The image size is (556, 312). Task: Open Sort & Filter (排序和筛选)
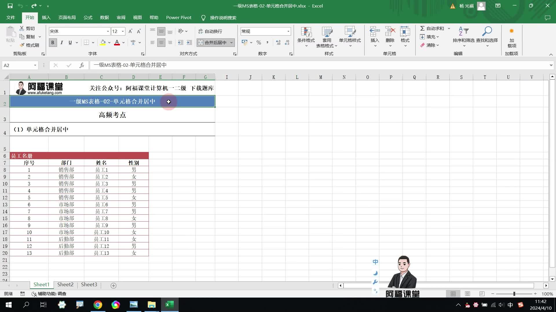[x=464, y=37]
